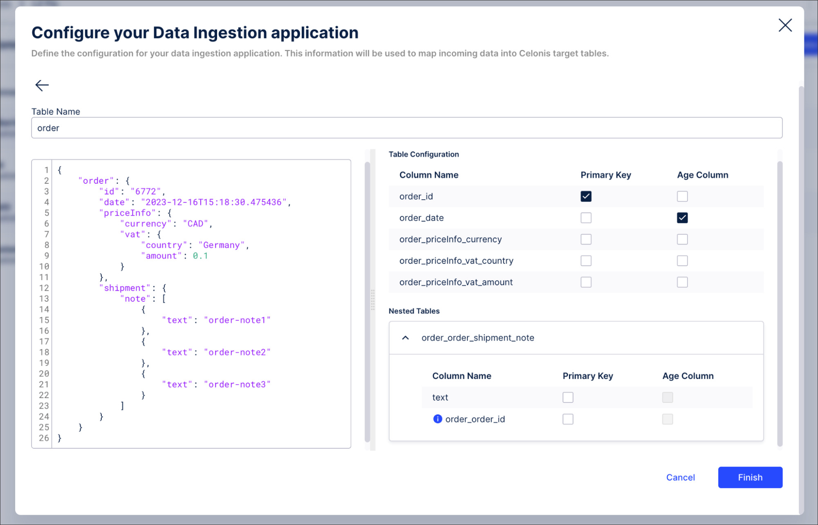Click the order_order_shipment_note table title
Screen dimensions: 818x525
[478, 338]
